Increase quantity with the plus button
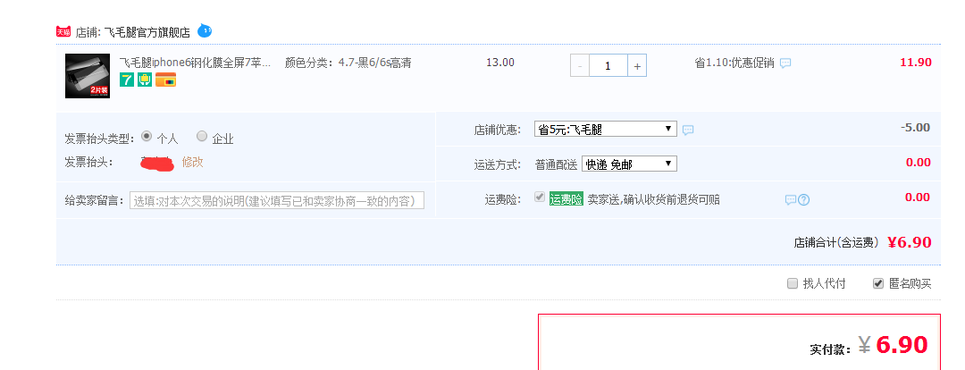The height and width of the screenshot is (370, 965). click(x=637, y=66)
